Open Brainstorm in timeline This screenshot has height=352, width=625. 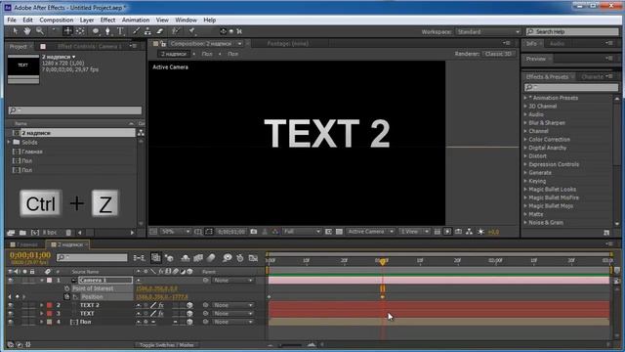click(x=228, y=258)
